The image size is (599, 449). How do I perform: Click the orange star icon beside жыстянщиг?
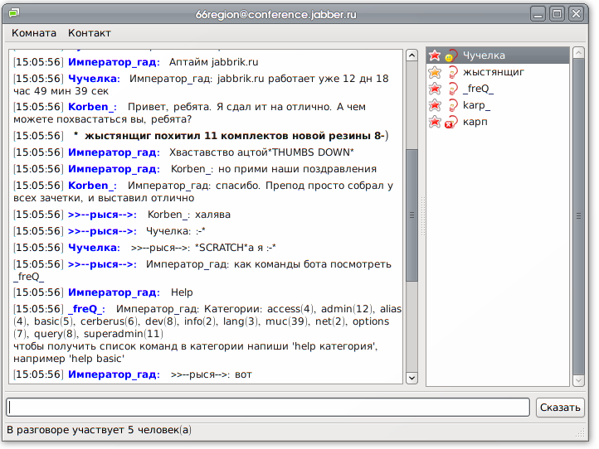[435, 72]
